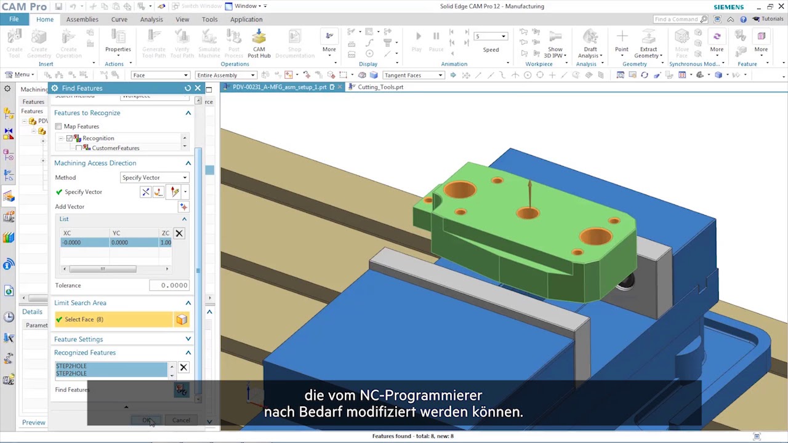Click the Add Vector icon
This screenshot has width=788, height=443.
tap(183, 207)
